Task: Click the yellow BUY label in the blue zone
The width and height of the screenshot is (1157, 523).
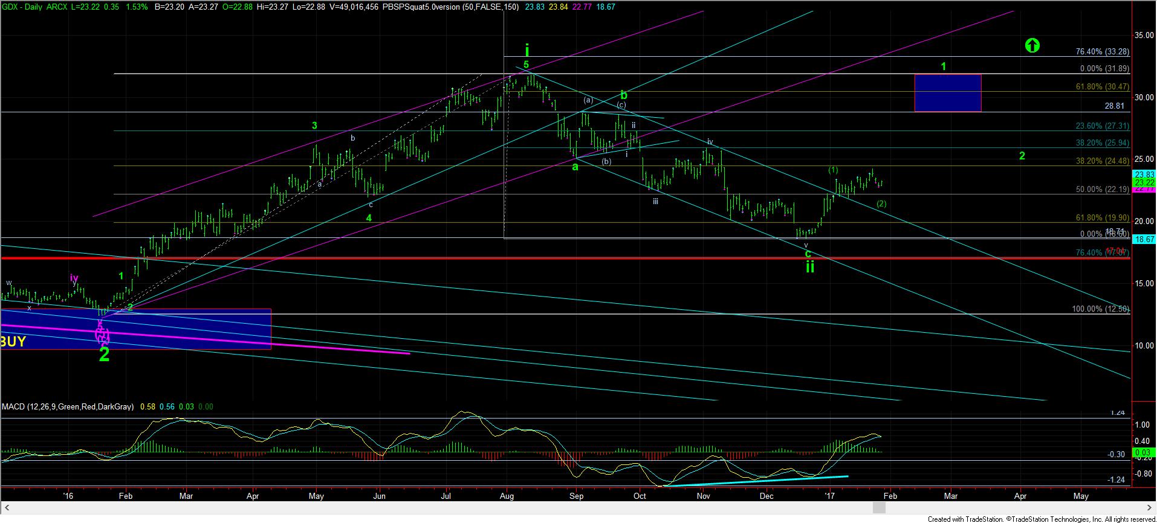Action: (13, 341)
